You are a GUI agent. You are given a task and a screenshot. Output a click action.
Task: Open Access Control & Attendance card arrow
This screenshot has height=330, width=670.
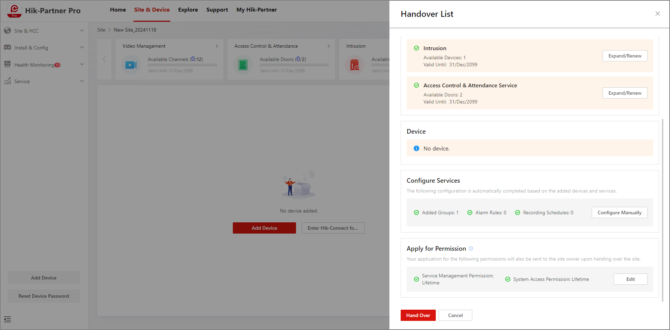click(x=329, y=46)
